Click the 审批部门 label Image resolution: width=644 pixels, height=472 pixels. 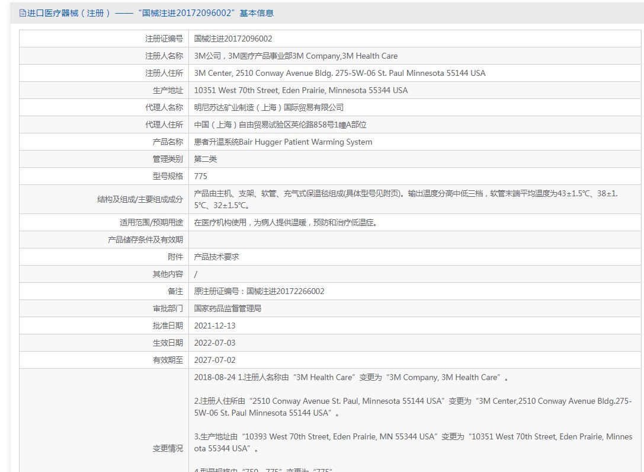(x=168, y=308)
